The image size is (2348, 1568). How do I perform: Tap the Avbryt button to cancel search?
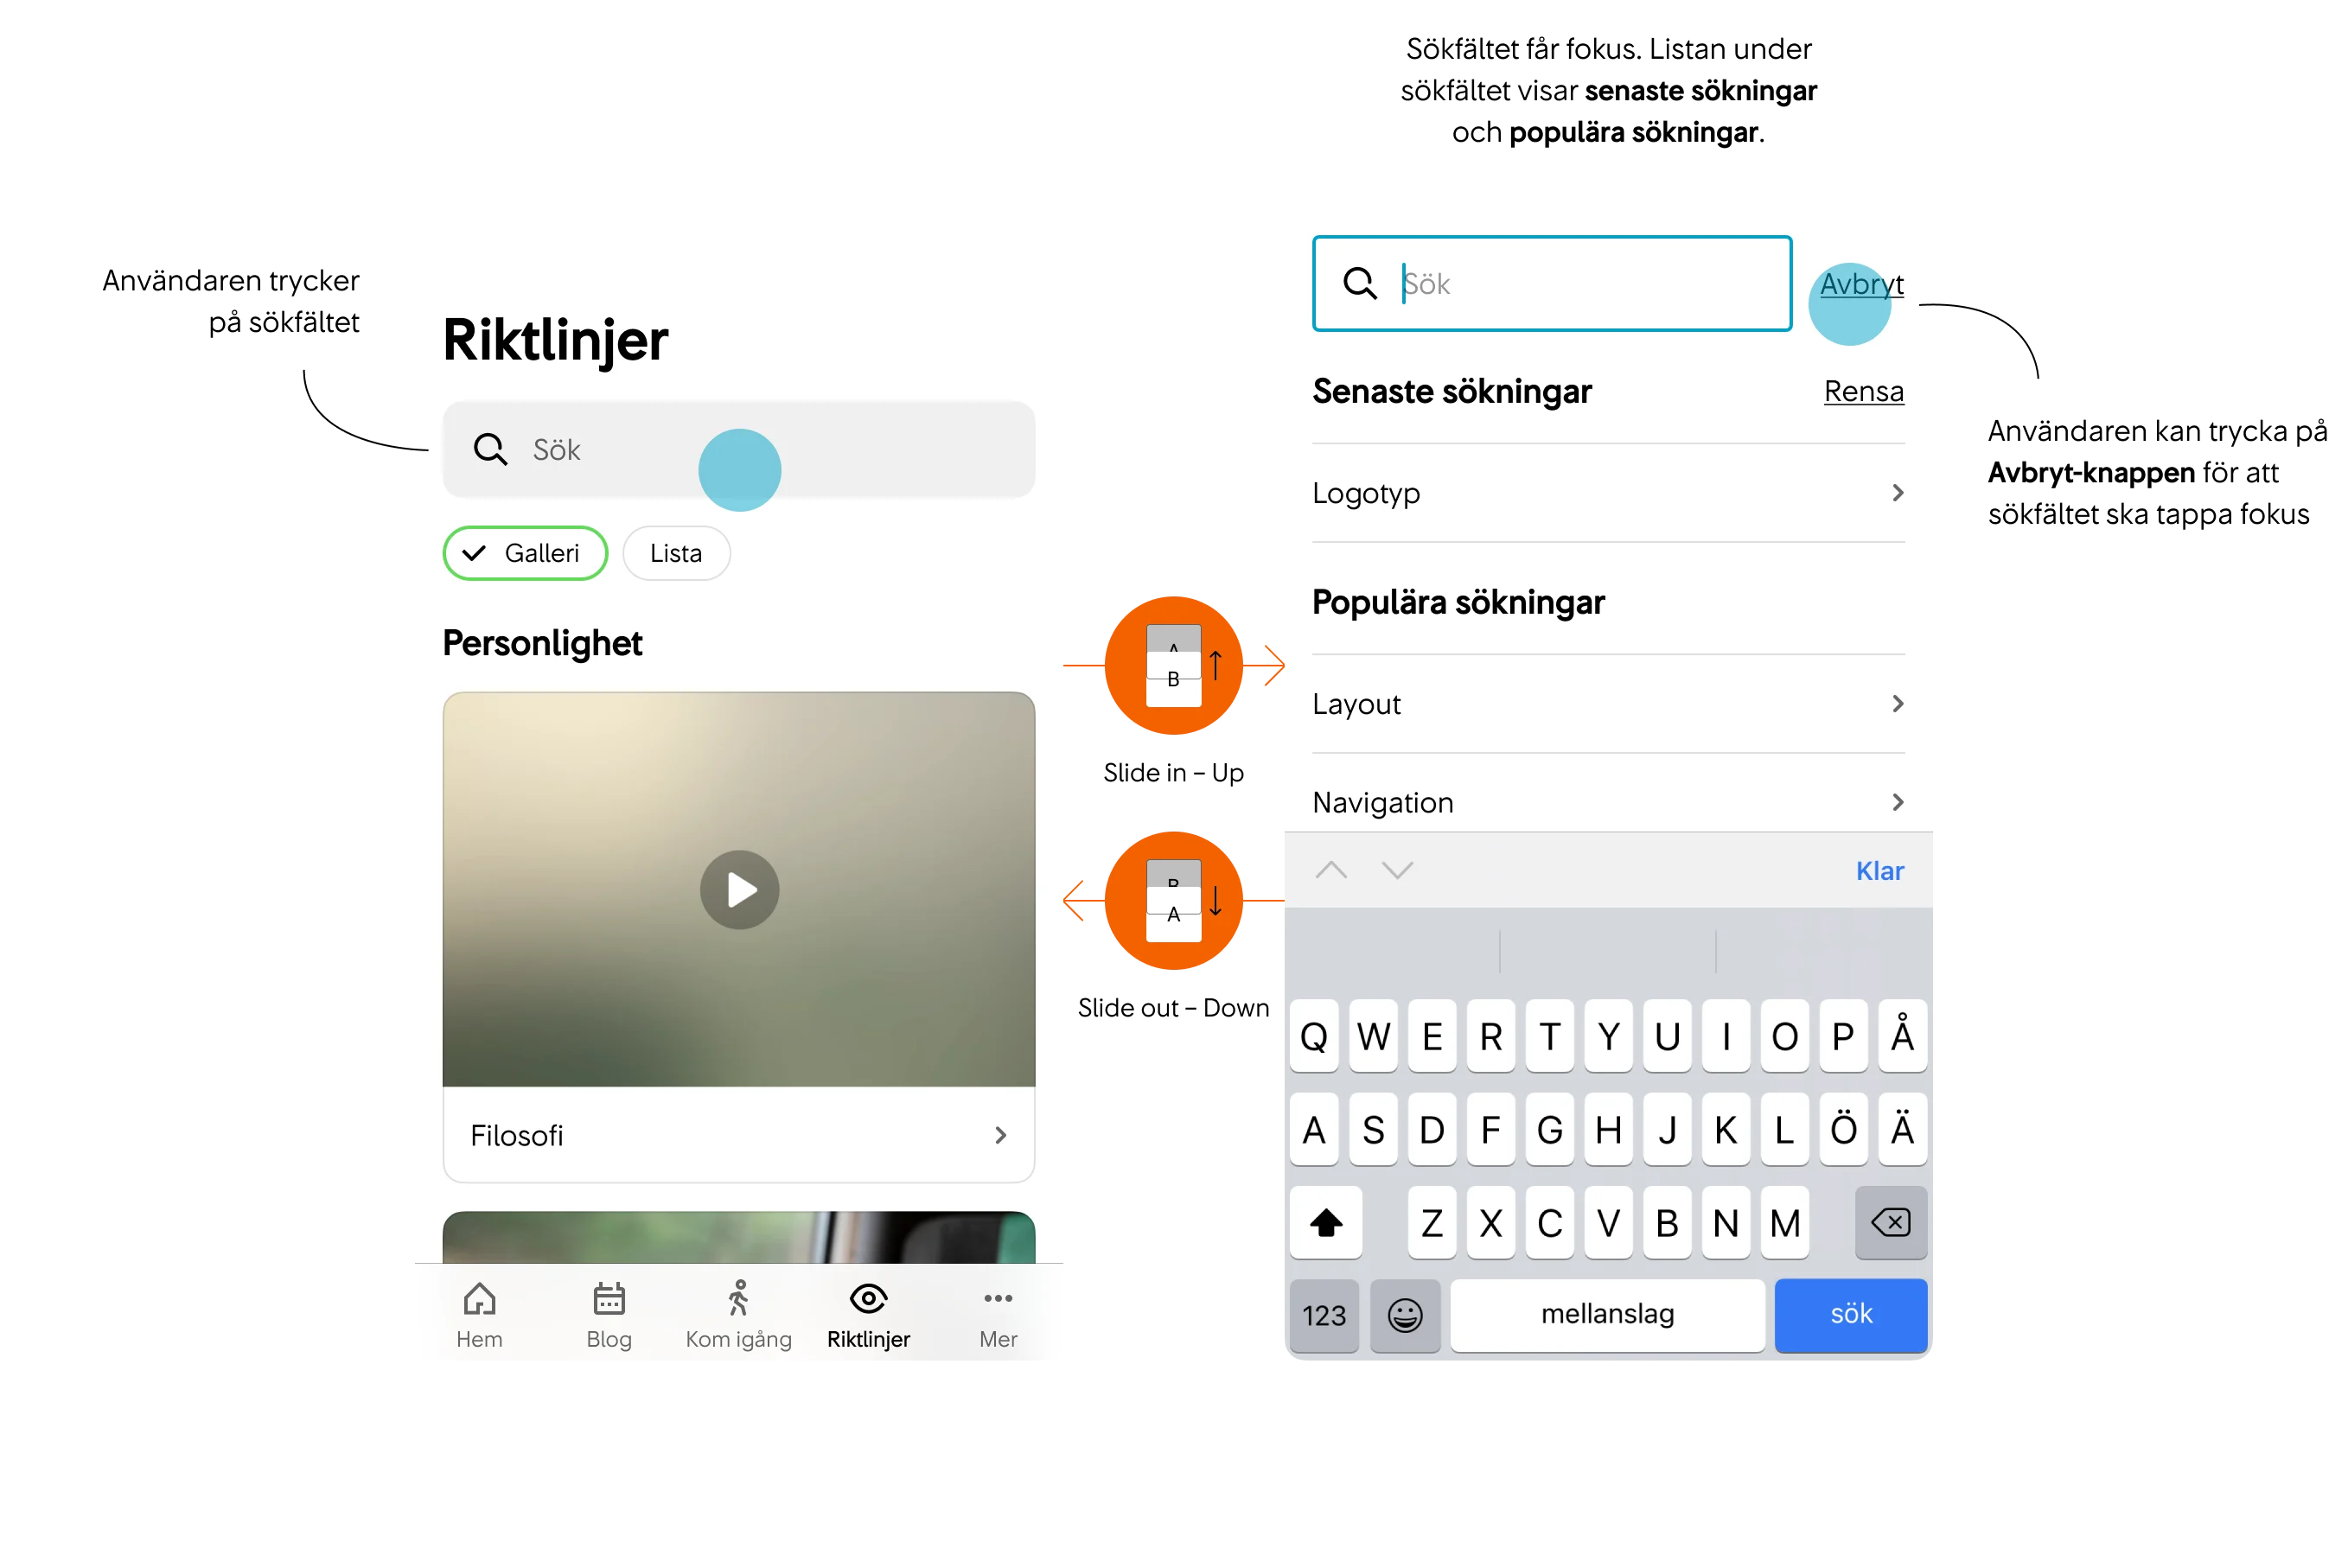1860,285
